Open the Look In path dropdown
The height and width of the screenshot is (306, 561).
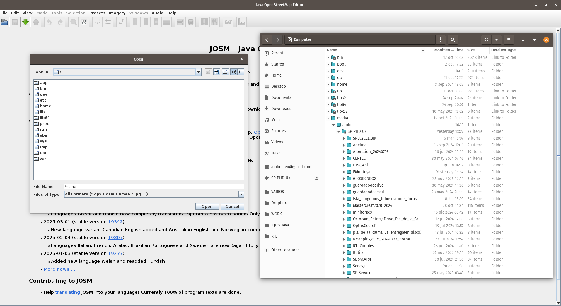tap(199, 72)
